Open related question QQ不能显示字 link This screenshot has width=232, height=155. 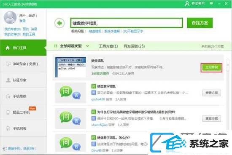(x=133, y=31)
